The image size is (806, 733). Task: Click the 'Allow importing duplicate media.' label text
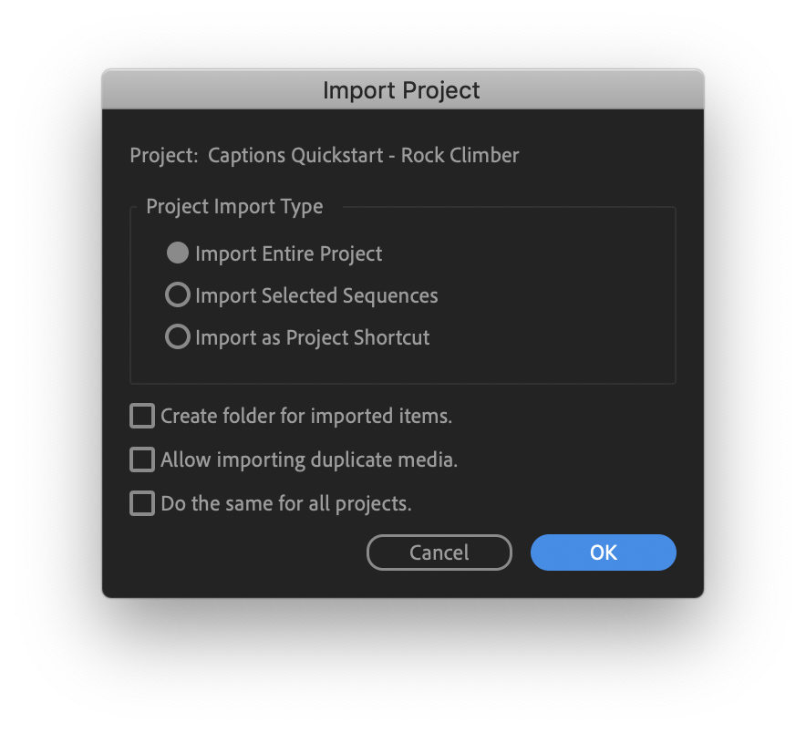[x=309, y=460]
